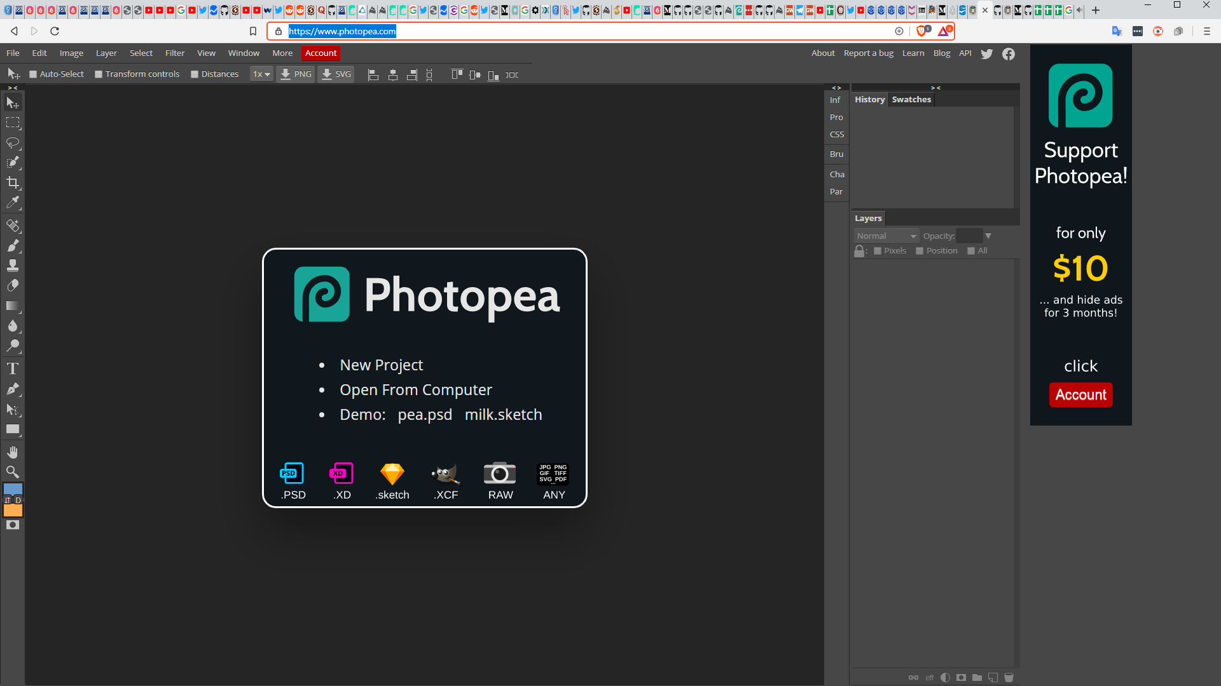Open the Filter menu
Screen dimensions: 1221x686
click(x=175, y=53)
